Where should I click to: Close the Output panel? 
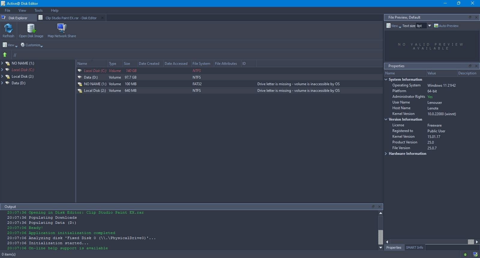tap(379, 207)
